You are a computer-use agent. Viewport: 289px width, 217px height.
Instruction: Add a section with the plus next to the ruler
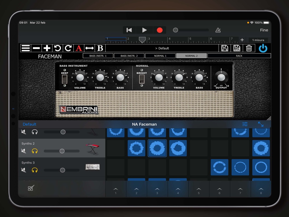click(x=242, y=40)
